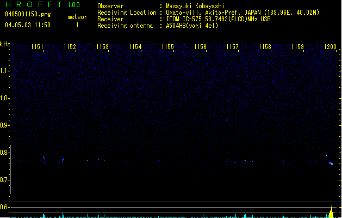
Task: Click the 1157 time axis marker
Action: coord(232,46)
